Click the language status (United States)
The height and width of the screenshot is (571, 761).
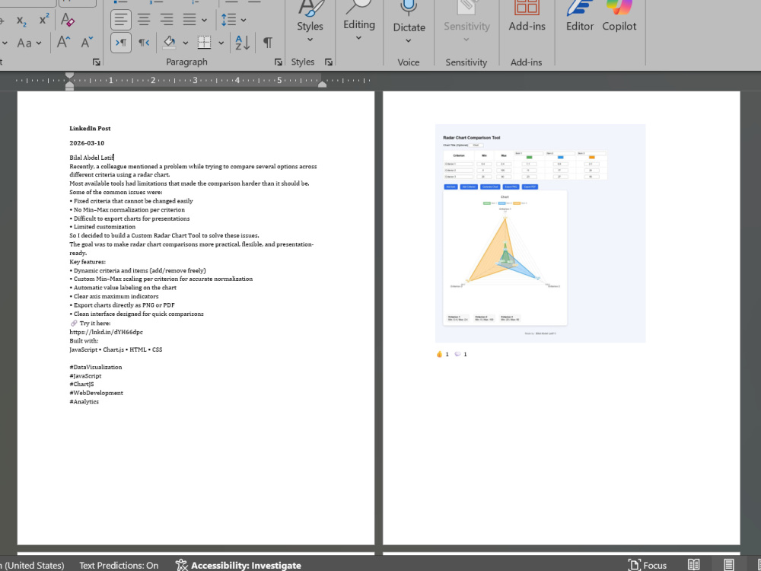(x=33, y=565)
